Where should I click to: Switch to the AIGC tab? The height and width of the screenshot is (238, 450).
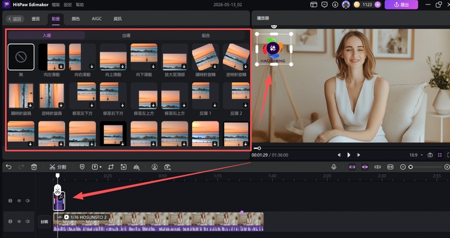coord(96,19)
